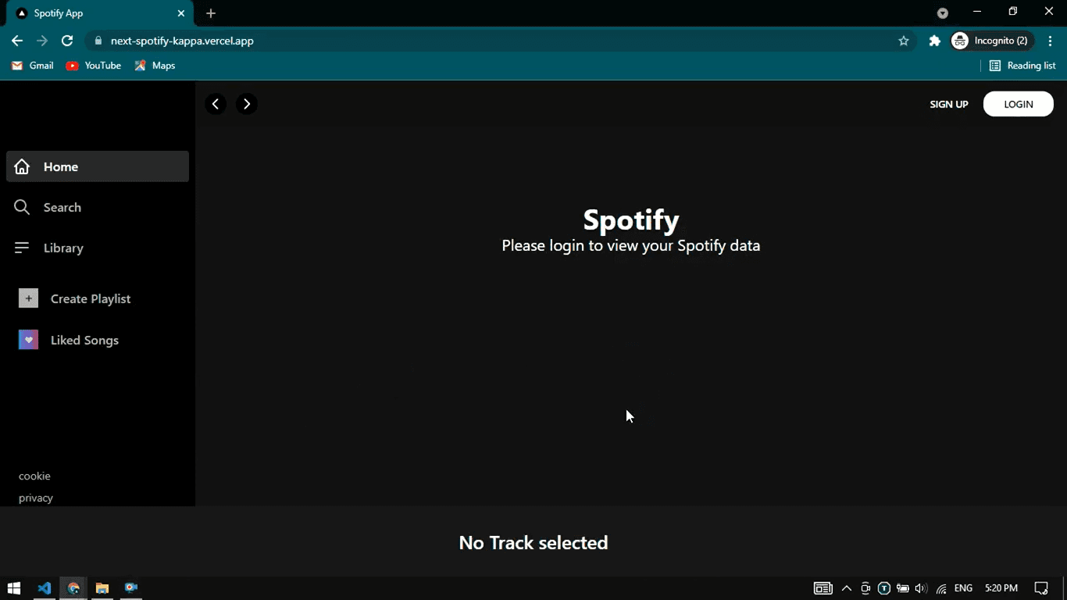Screen dimensions: 1067x600
Task: Navigate forward with the app's right chevron
Action: pos(247,104)
